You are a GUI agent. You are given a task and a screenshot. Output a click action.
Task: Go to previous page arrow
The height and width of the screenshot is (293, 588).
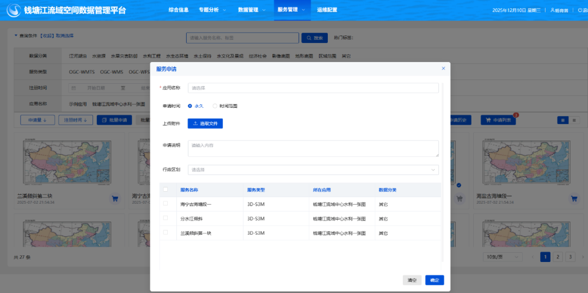pos(532,257)
